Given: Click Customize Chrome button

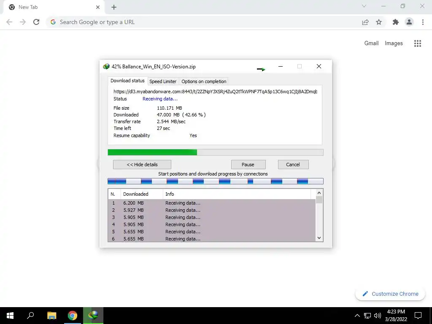Looking at the screenshot, I should click(x=390, y=294).
